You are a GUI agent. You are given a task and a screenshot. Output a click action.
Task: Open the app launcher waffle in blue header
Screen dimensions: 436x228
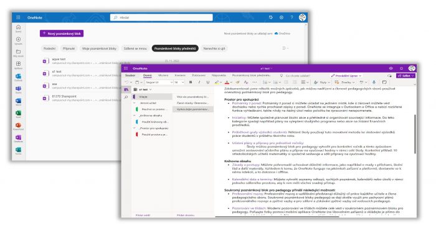click(x=18, y=17)
